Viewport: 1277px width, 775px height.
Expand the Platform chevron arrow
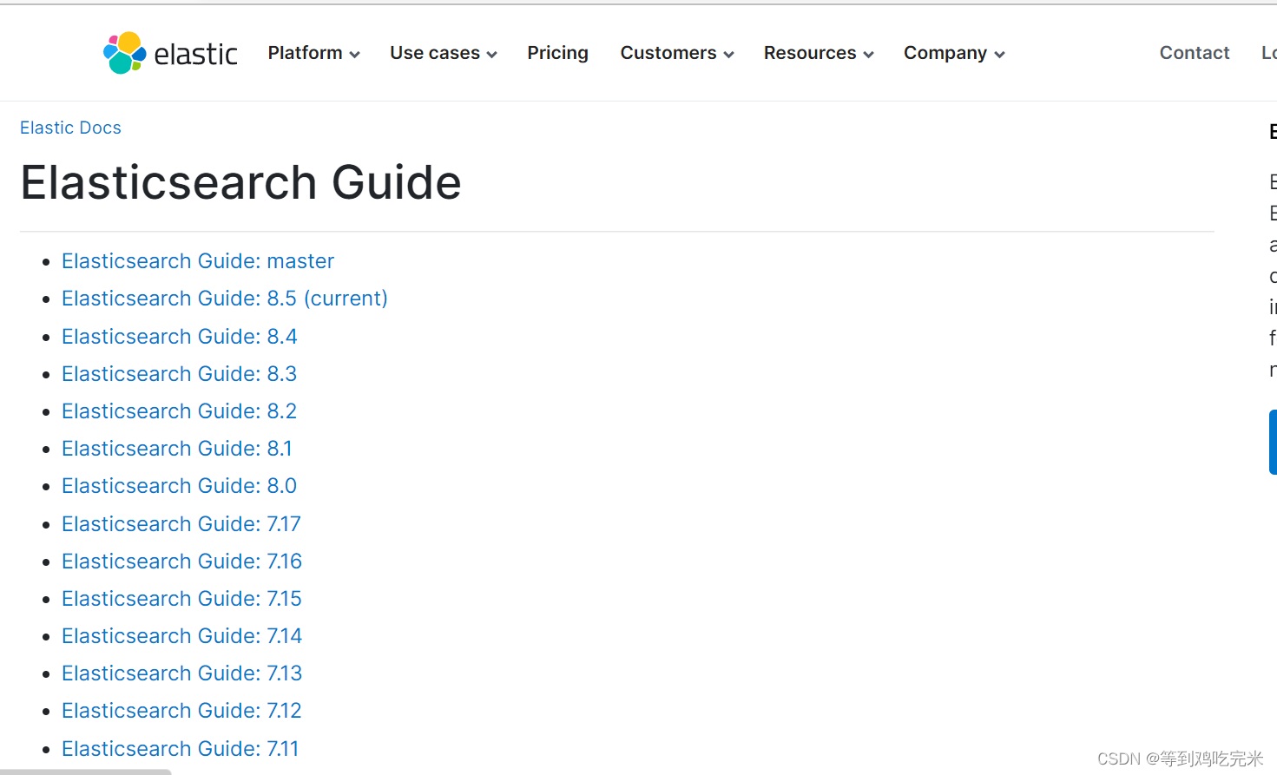[354, 55]
